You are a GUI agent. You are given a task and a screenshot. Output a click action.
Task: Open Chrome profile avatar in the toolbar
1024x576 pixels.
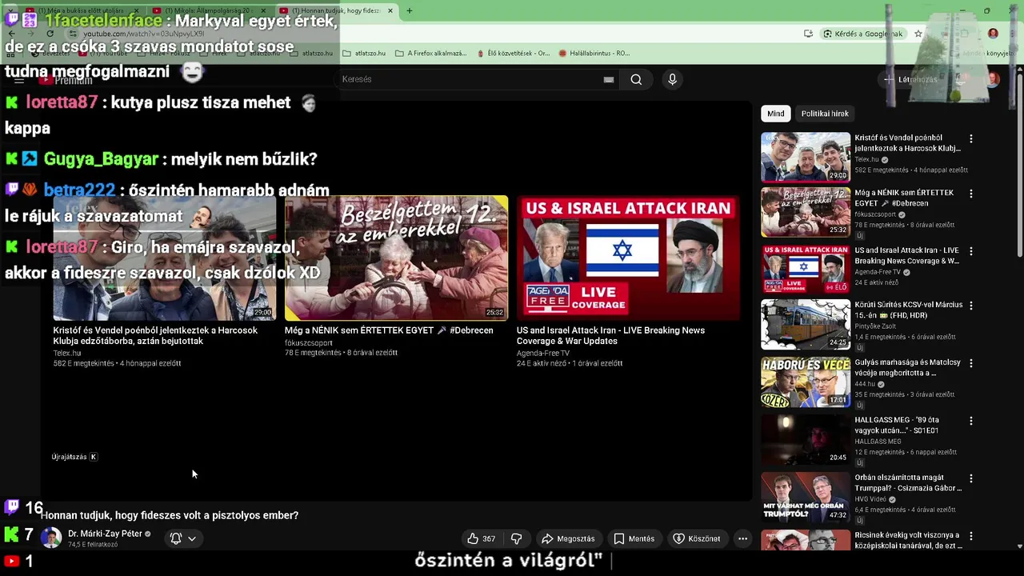pos(993,34)
